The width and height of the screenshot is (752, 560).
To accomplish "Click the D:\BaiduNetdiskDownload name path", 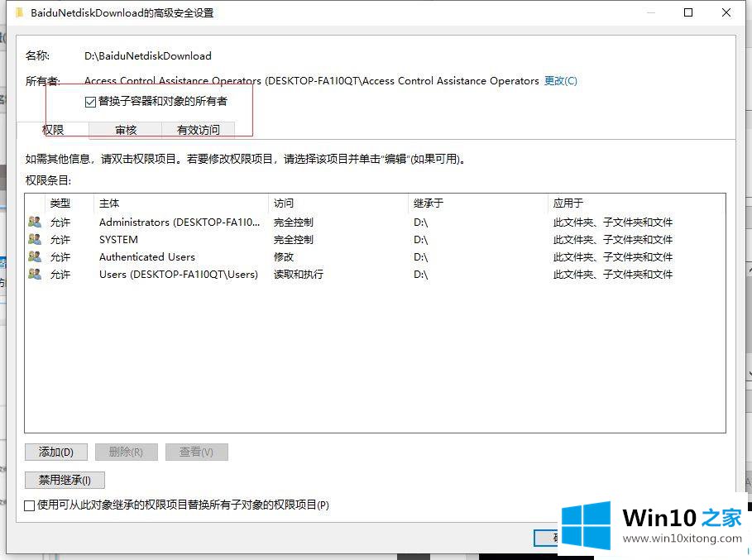I will tap(148, 55).
